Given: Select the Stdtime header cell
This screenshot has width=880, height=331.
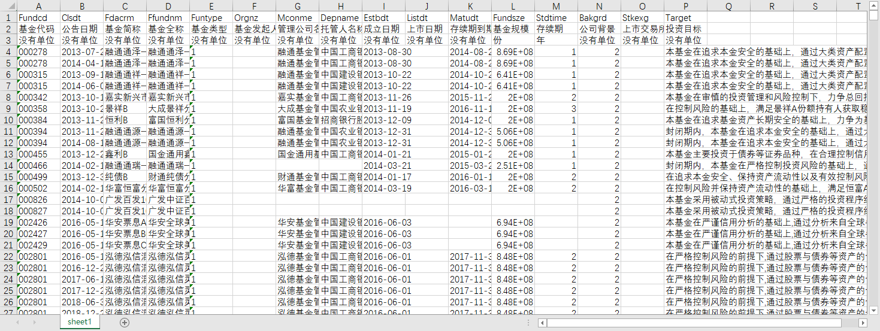Looking at the screenshot, I should pos(556,17).
